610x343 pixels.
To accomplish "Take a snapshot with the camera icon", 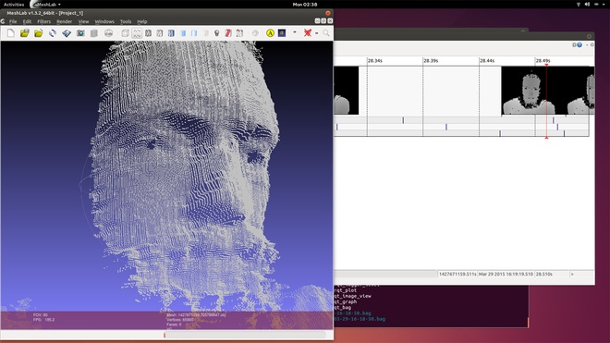I will (x=80, y=33).
